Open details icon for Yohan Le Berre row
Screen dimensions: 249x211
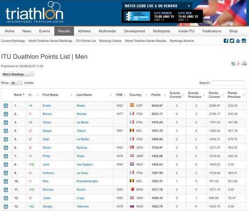(6, 123)
